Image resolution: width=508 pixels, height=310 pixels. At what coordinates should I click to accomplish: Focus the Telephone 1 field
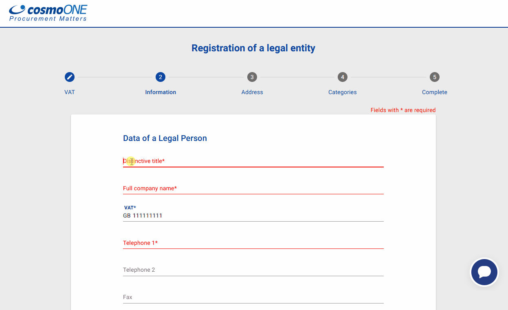253,243
